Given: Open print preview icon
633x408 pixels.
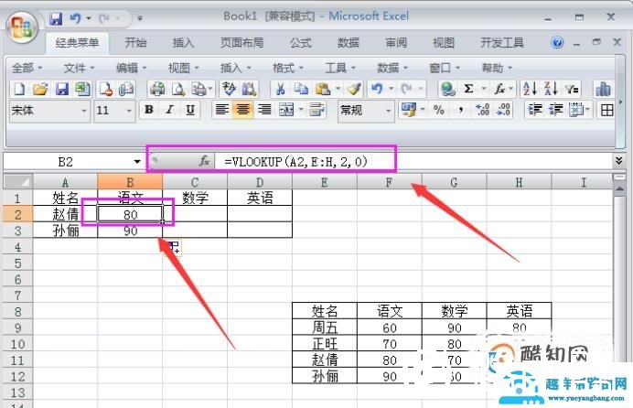Looking at the screenshot, I should pyautogui.click(x=178, y=89).
